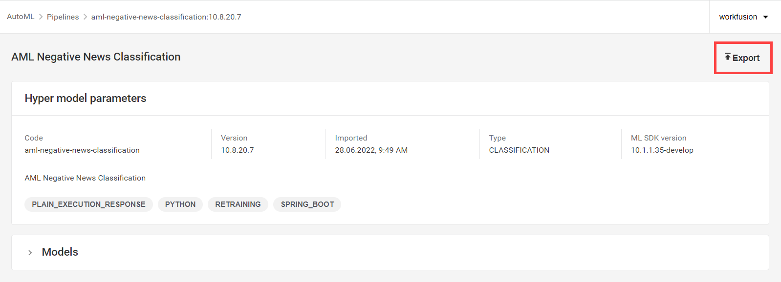781x282 pixels.
Task: Expand the Models section chevron
Action: [x=30, y=252]
